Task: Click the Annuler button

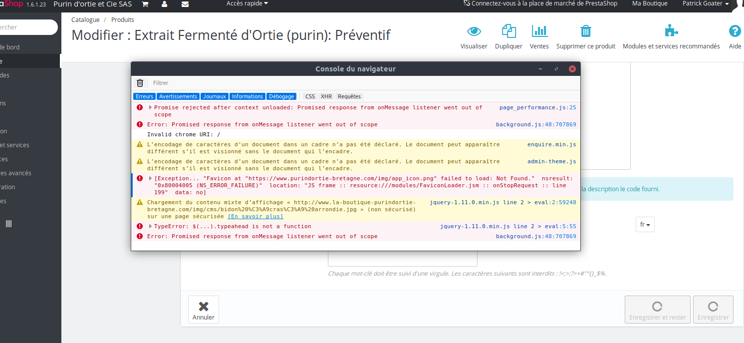Action: [203, 310]
